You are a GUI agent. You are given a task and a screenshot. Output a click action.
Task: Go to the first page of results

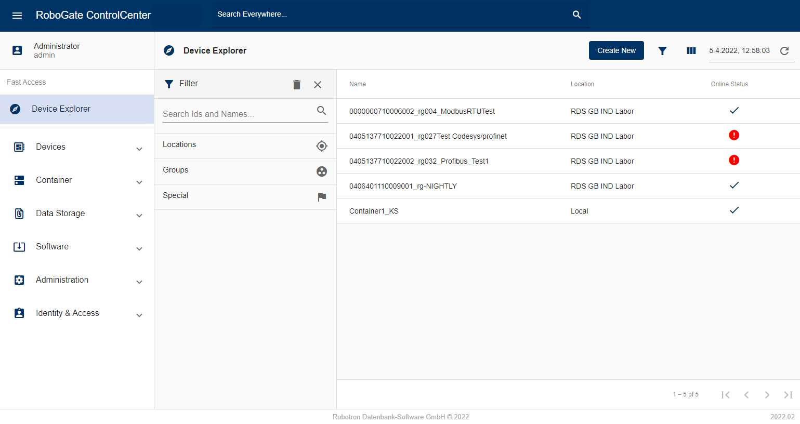coord(726,395)
